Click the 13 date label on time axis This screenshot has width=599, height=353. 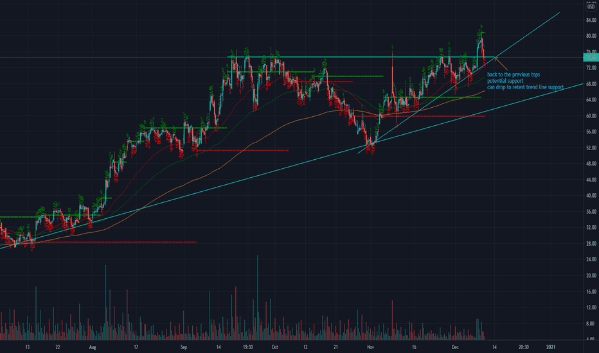click(x=28, y=347)
